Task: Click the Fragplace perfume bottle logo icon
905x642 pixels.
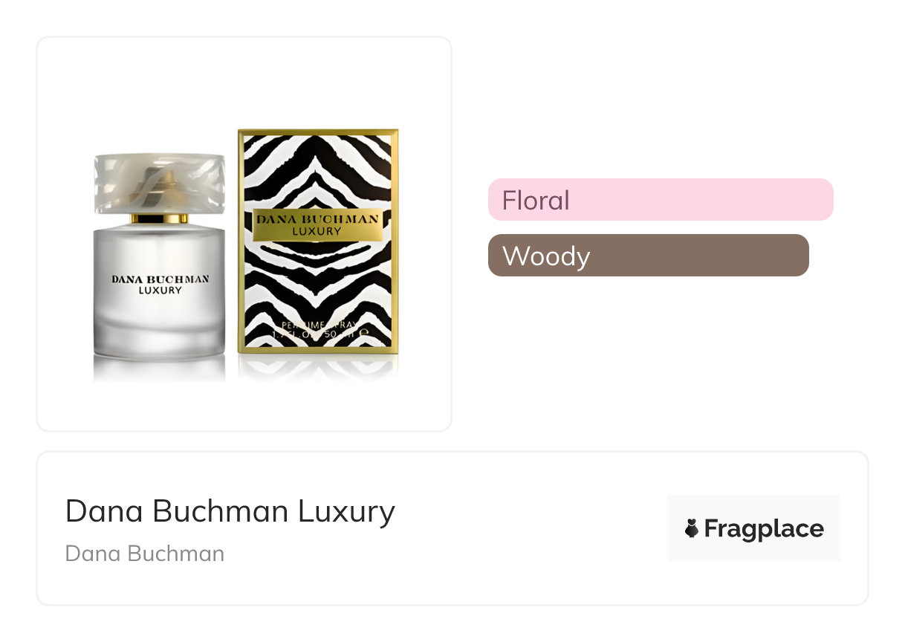Action: [692, 529]
